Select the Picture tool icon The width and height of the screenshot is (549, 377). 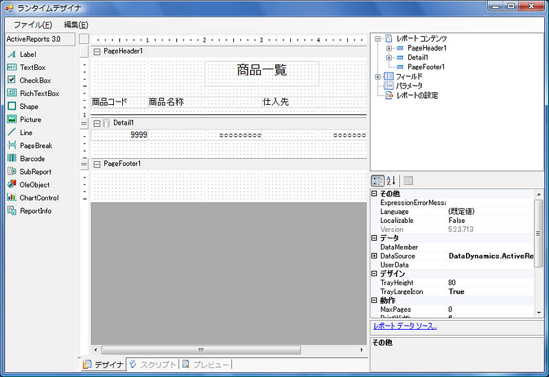tap(12, 119)
